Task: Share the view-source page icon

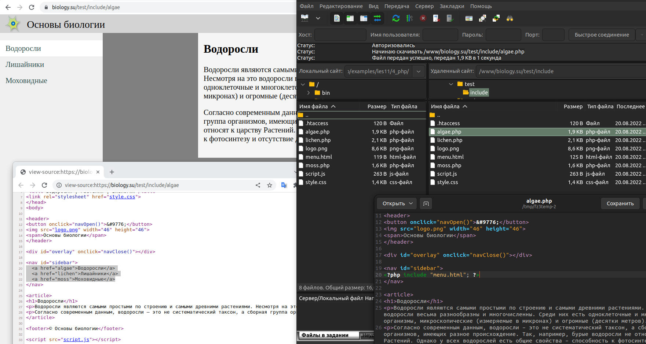Action: pos(258,185)
